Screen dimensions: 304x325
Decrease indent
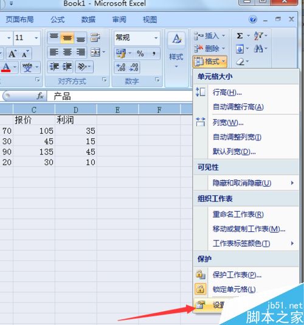coord(54,67)
